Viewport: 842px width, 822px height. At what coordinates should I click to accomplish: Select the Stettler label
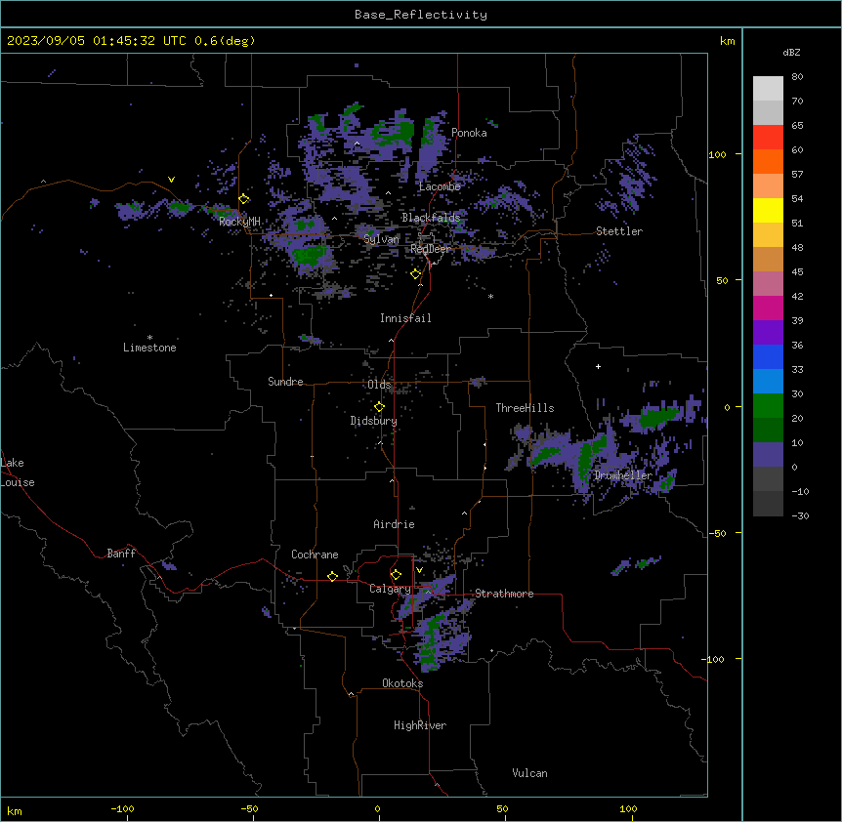[x=619, y=231]
